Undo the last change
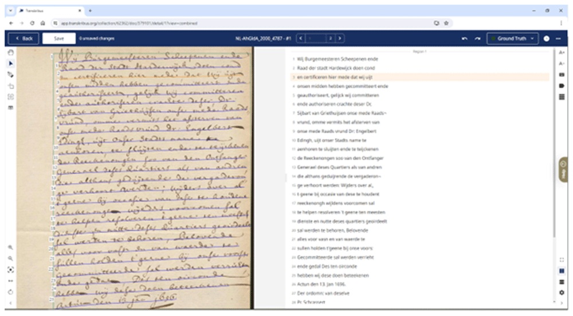 pos(465,38)
